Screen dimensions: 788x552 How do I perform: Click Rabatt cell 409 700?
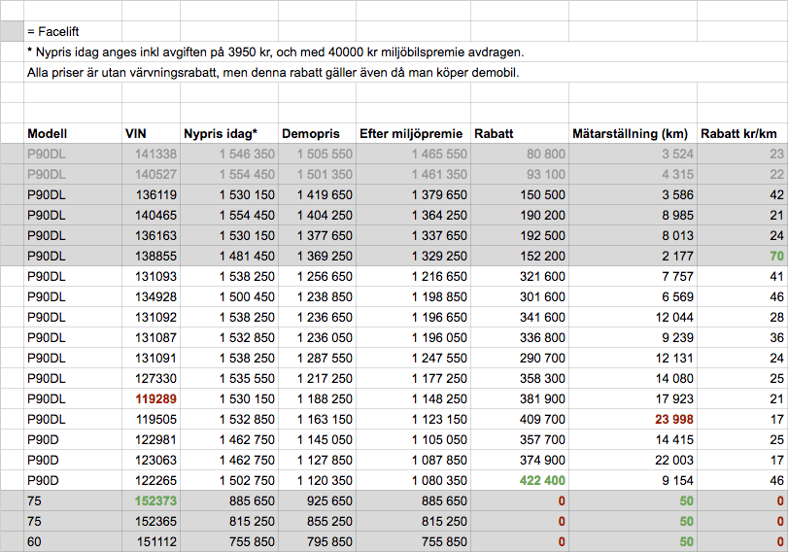(x=520, y=419)
